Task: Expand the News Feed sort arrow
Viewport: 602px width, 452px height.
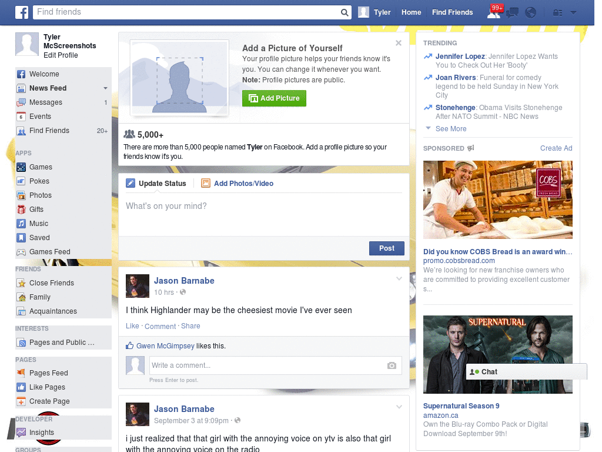Action: click(x=105, y=88)
